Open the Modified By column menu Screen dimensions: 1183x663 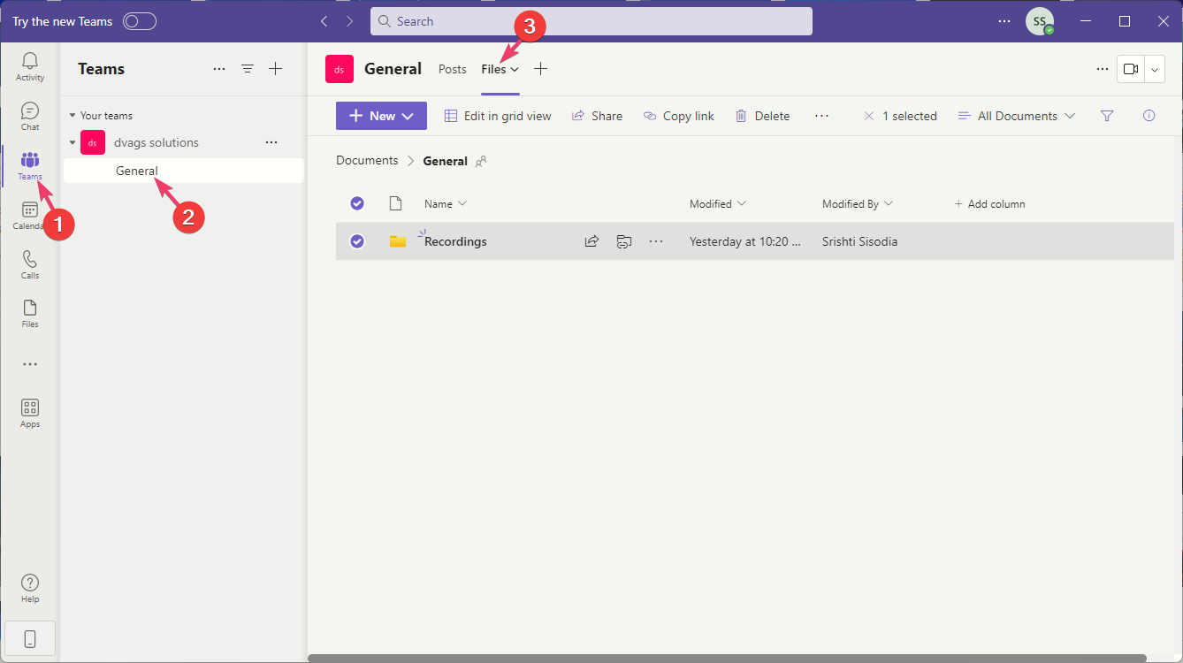858,204
